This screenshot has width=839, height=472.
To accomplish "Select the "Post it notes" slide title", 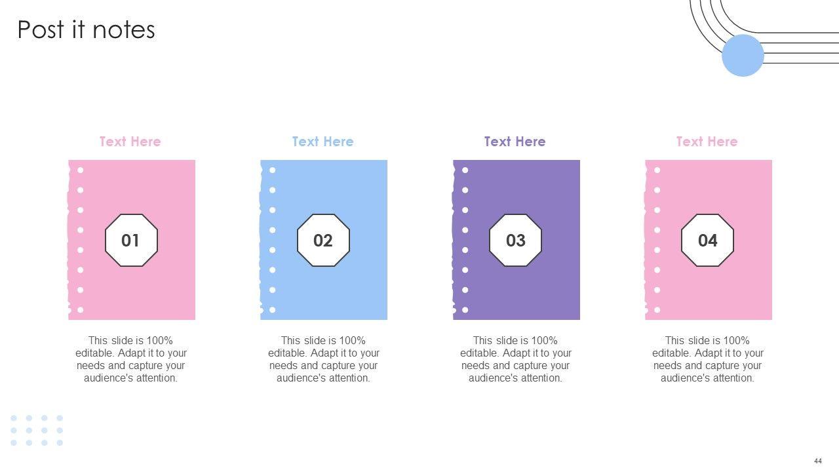I will [x=86, y=29].
